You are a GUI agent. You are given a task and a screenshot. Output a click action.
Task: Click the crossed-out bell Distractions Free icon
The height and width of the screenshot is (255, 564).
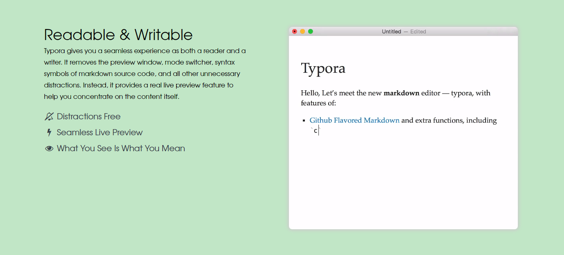click(x=49, y=116)
